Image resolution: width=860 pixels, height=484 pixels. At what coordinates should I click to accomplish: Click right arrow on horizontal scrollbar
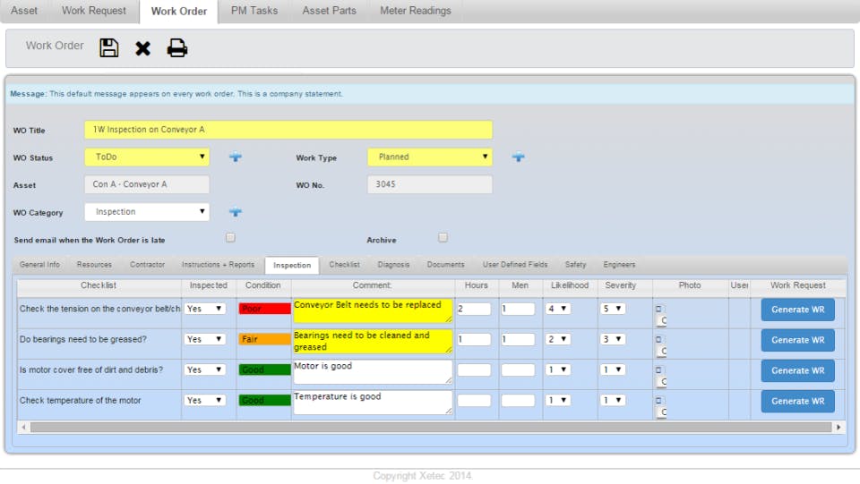coord(839,428)
